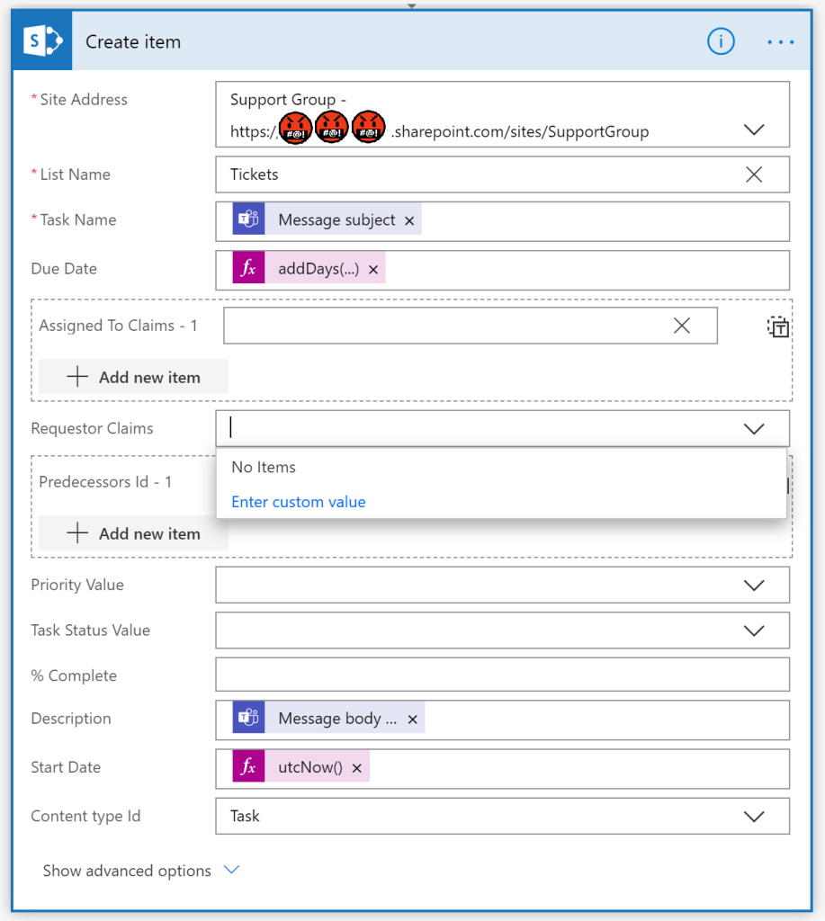
Task: Open the three-dot menu of Create item
Action: point(780,41)
